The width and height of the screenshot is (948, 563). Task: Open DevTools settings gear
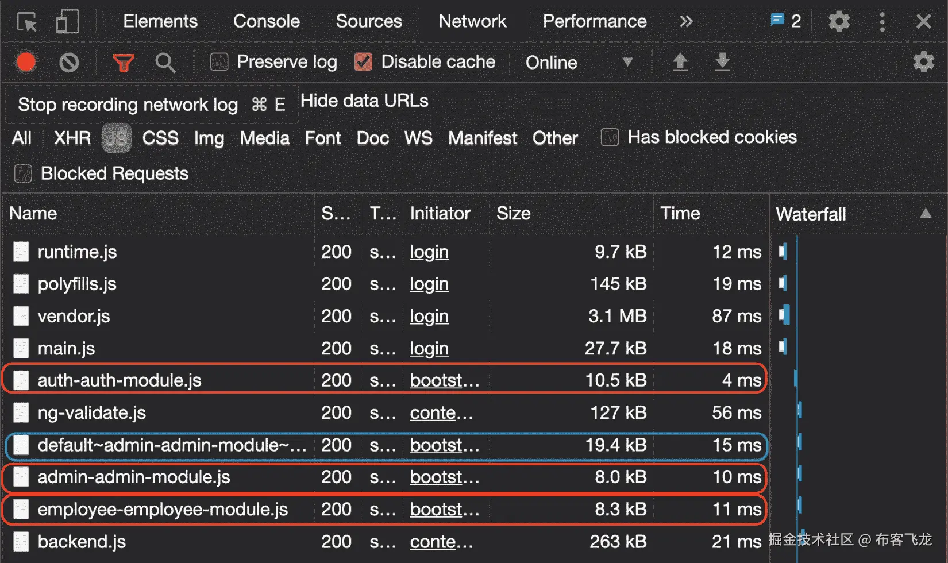pyautogui.click(x=839, y=21)
